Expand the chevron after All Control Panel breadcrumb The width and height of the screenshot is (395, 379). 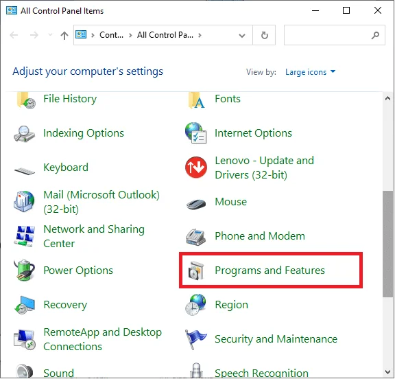(x=200, y=35)
